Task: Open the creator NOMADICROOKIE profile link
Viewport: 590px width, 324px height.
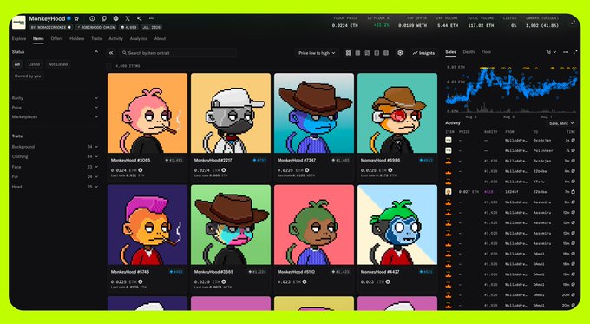Action: point(51,28)
